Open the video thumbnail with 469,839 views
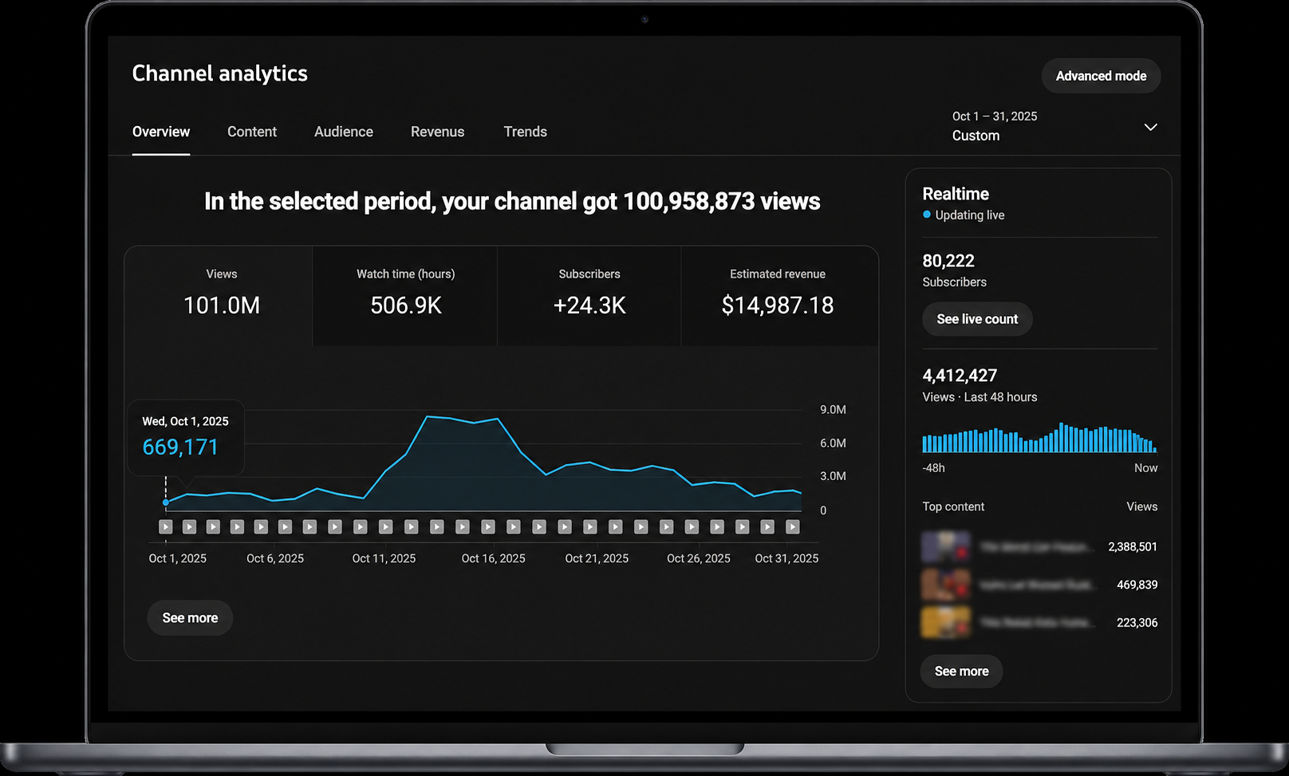The height and width of the screenshot is (776, 1289). (946, 585)
